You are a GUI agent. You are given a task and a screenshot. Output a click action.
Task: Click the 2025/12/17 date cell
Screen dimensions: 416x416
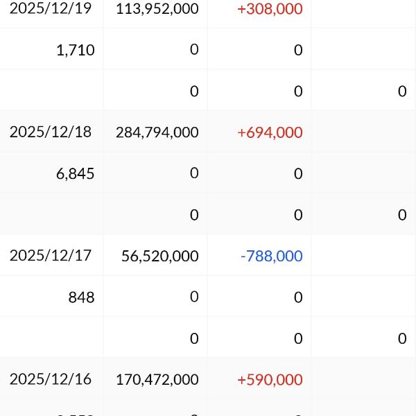tap(51, 255)
